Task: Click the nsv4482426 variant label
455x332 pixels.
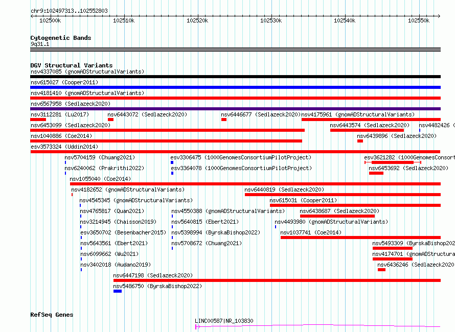Action: tap(437, 125)
